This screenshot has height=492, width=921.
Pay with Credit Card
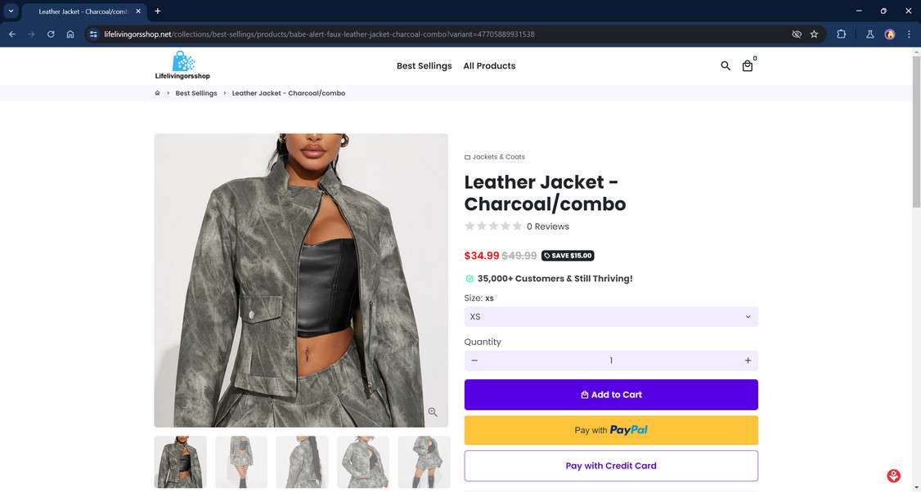click(610, 466)
